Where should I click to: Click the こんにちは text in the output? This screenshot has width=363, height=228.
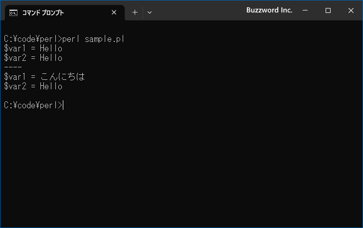tap(62, 77)
